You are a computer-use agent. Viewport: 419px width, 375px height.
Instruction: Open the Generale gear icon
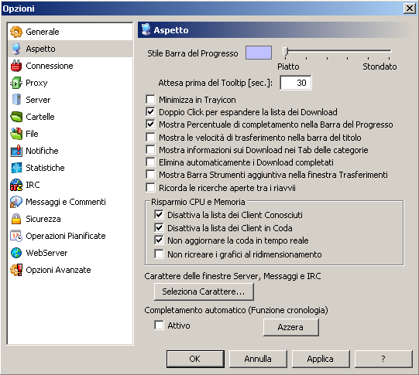pos(16,32)
